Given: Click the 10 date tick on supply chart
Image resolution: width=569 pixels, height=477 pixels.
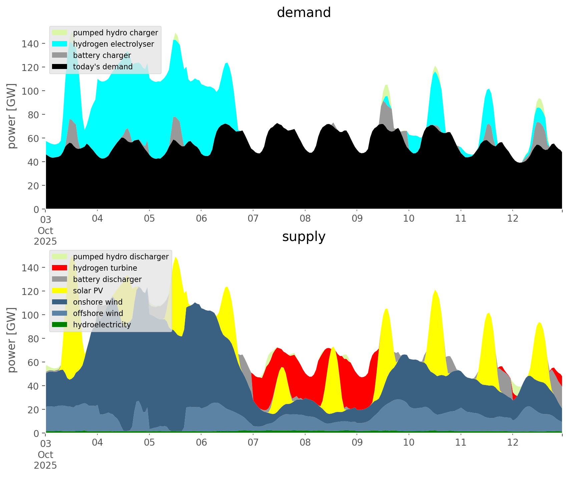Looking at the screenshot, I should [x=409, y=443].
